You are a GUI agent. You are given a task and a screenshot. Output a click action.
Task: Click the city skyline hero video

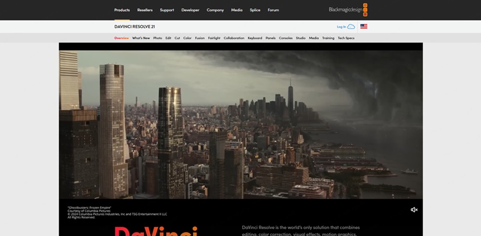pos(241,125)
